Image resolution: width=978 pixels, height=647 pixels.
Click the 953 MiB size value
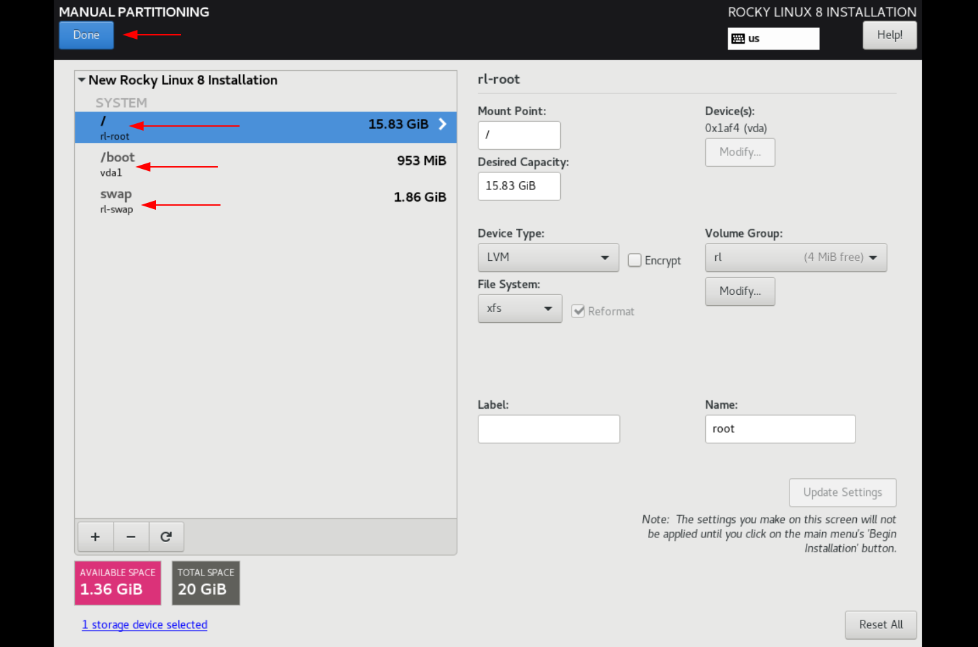tap(421, 161)
